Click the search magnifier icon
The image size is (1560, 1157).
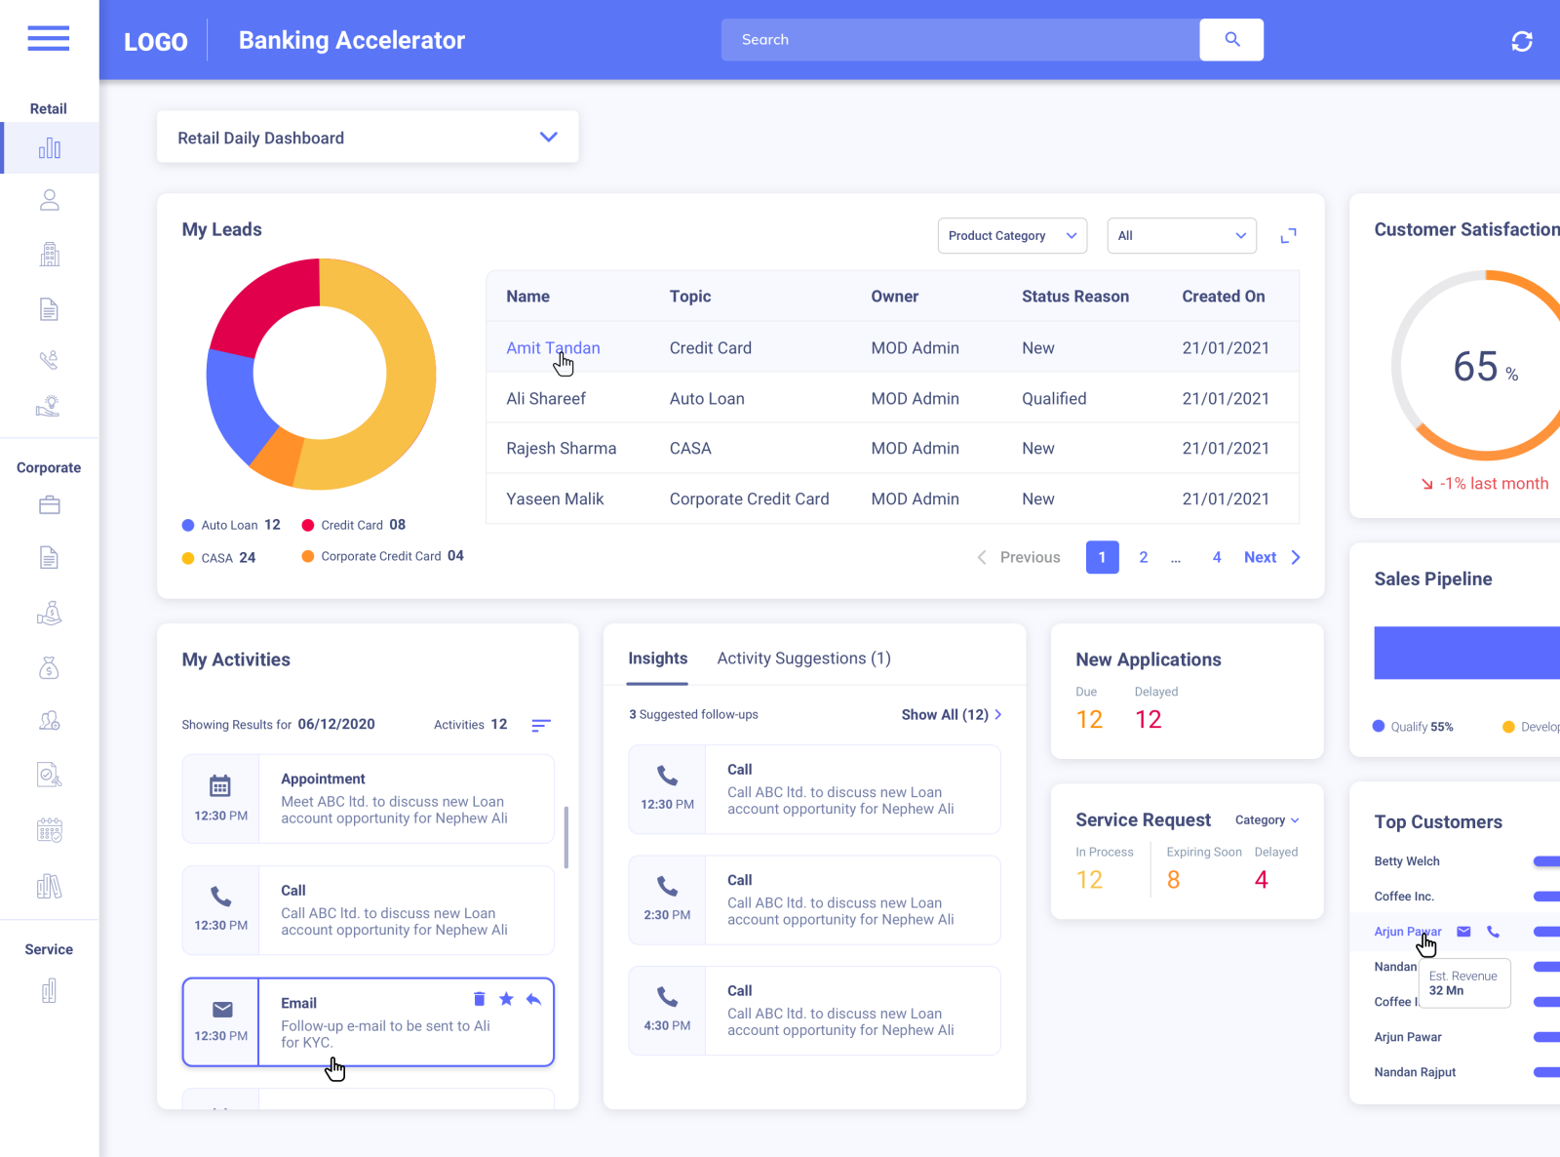[1230, 39]
